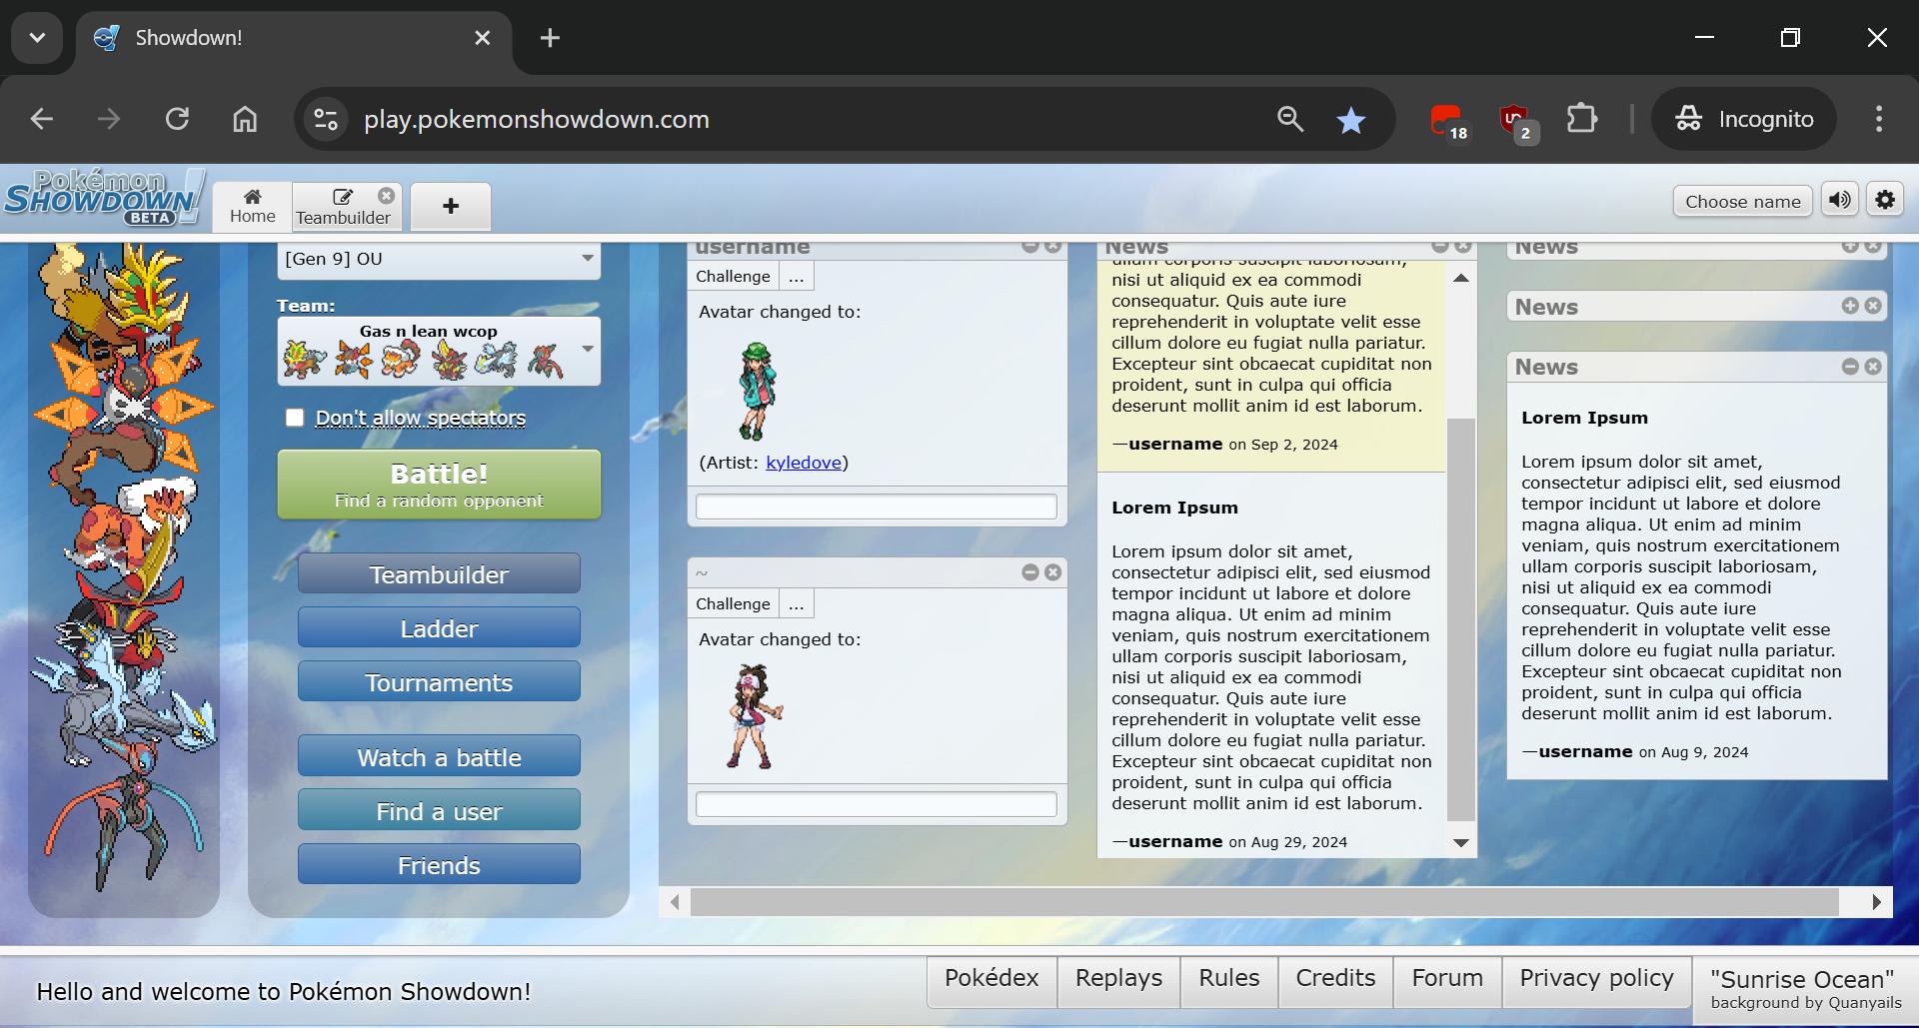Click the message input in username chat
Screen dimensions: 1919x1028
(x=877, y=507)
